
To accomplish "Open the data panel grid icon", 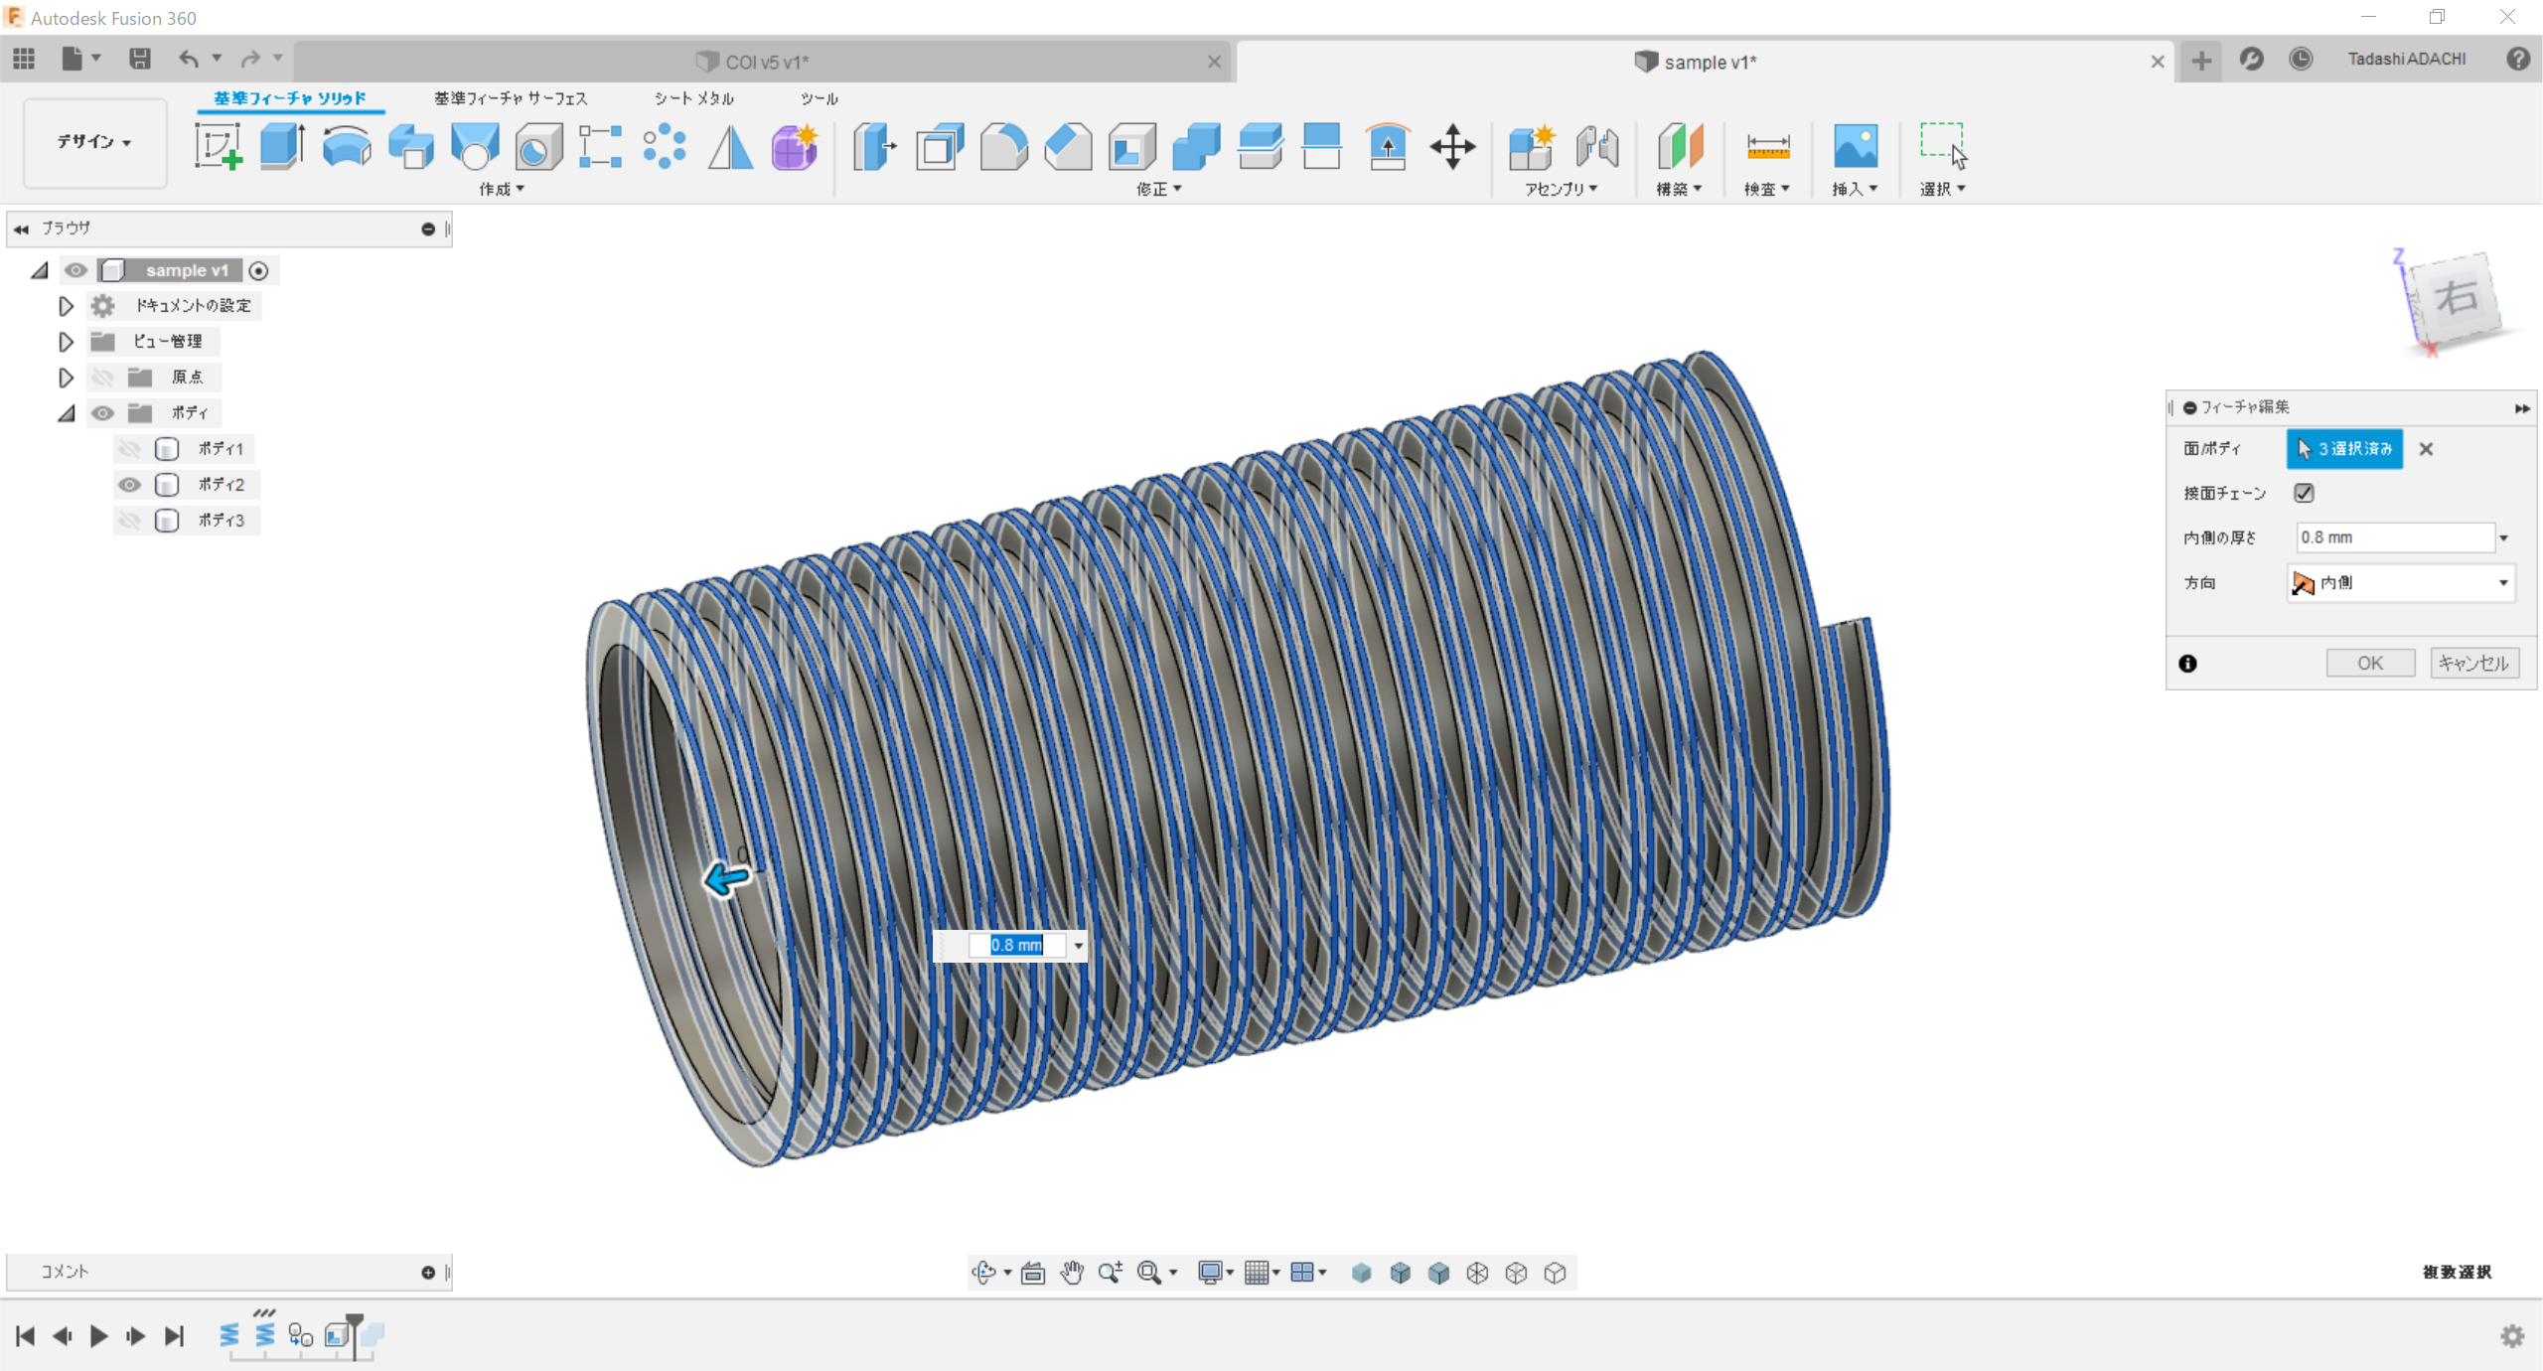I will 24,59.
